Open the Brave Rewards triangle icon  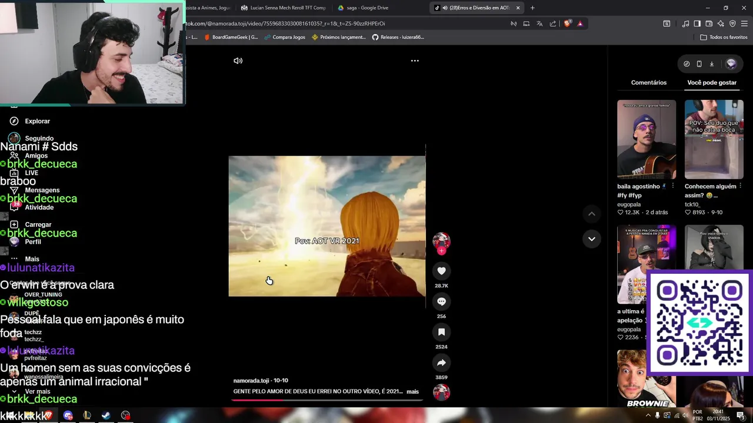coord(580,23)
